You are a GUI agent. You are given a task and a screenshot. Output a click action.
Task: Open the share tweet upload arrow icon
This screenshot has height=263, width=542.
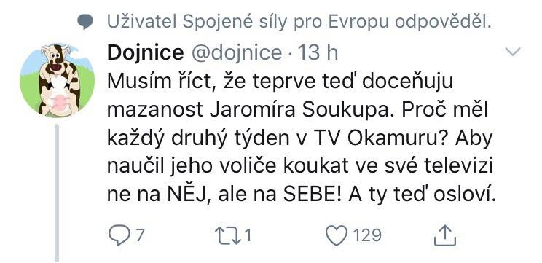(445, 235)
